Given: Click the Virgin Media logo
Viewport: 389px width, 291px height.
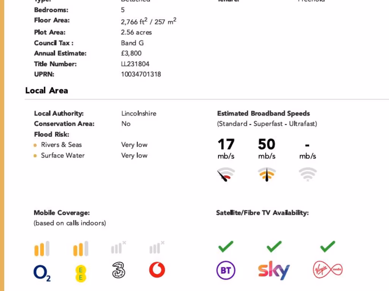Looking at the screenshot, I should pos(327,270).
